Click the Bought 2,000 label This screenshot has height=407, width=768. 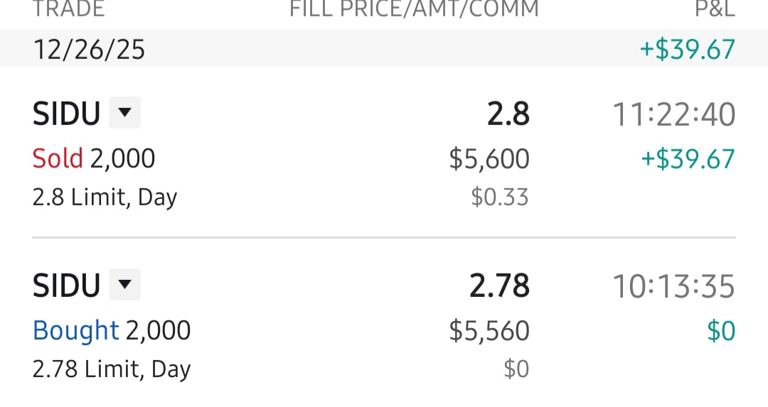click(112, 330)
